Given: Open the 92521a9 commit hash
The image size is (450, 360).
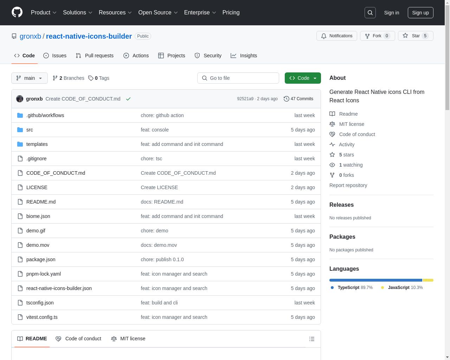Looking at the screenshot, I should click(245, 99).
